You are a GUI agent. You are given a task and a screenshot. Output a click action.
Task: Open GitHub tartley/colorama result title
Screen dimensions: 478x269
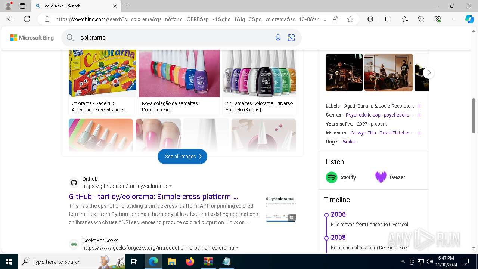coord(153,197)
